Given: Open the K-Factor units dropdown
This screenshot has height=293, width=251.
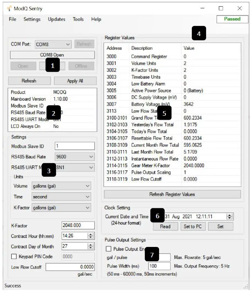Looking at the screenshot, I should [61, 207].
